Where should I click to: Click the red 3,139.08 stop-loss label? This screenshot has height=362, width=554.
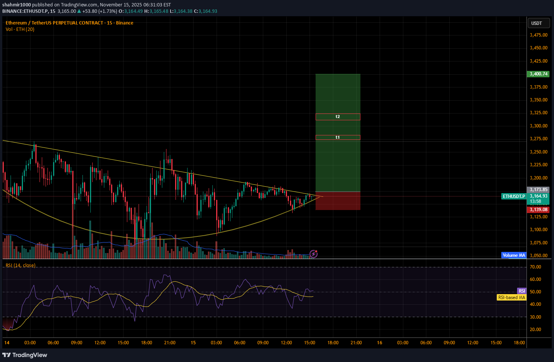pos(539,210)
